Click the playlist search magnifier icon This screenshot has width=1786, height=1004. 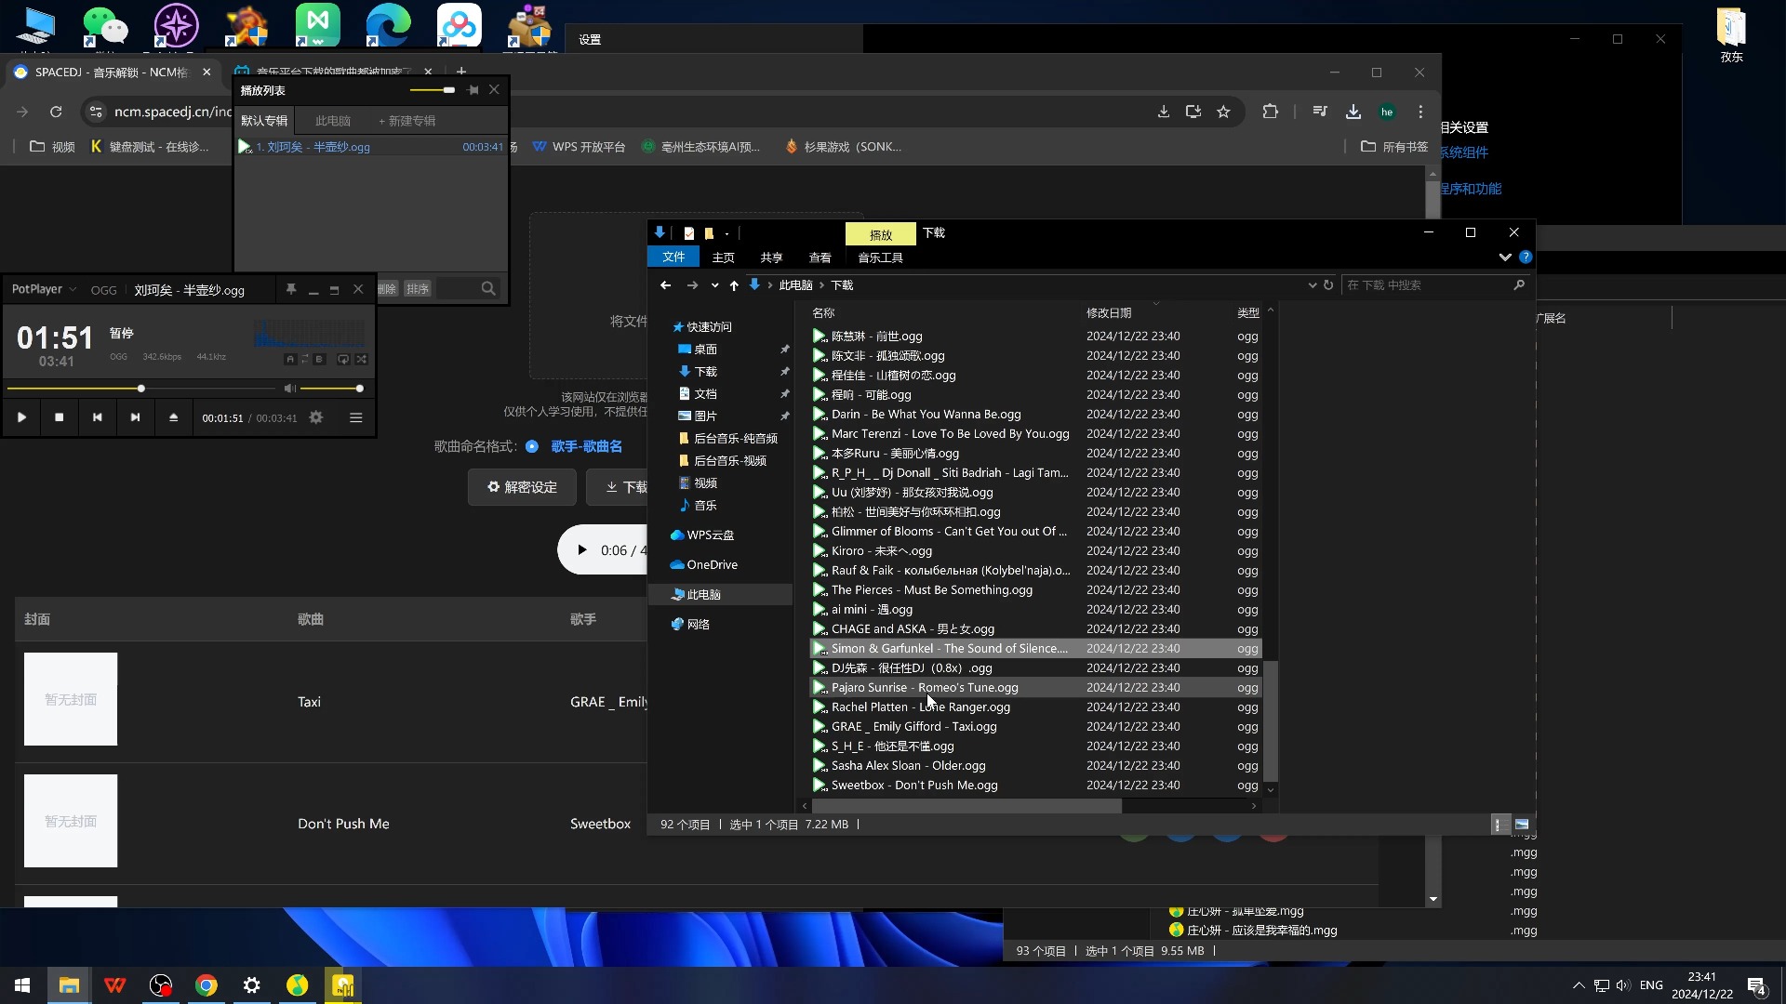(x=488, y=289)
